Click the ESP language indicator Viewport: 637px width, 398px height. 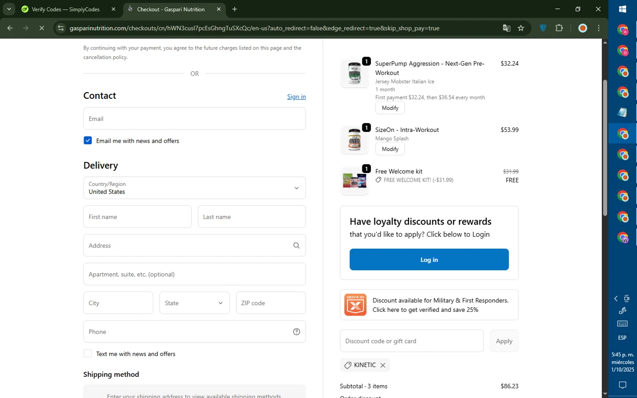[x=622, y=338]
